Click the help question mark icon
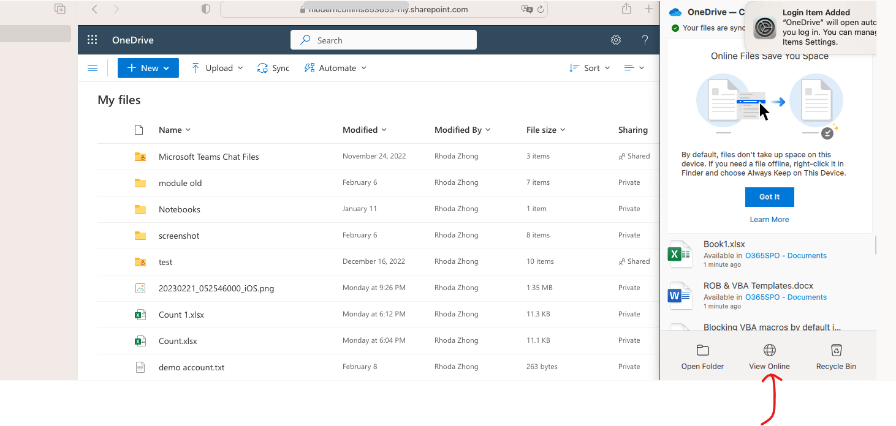 [x=645, y=40]
